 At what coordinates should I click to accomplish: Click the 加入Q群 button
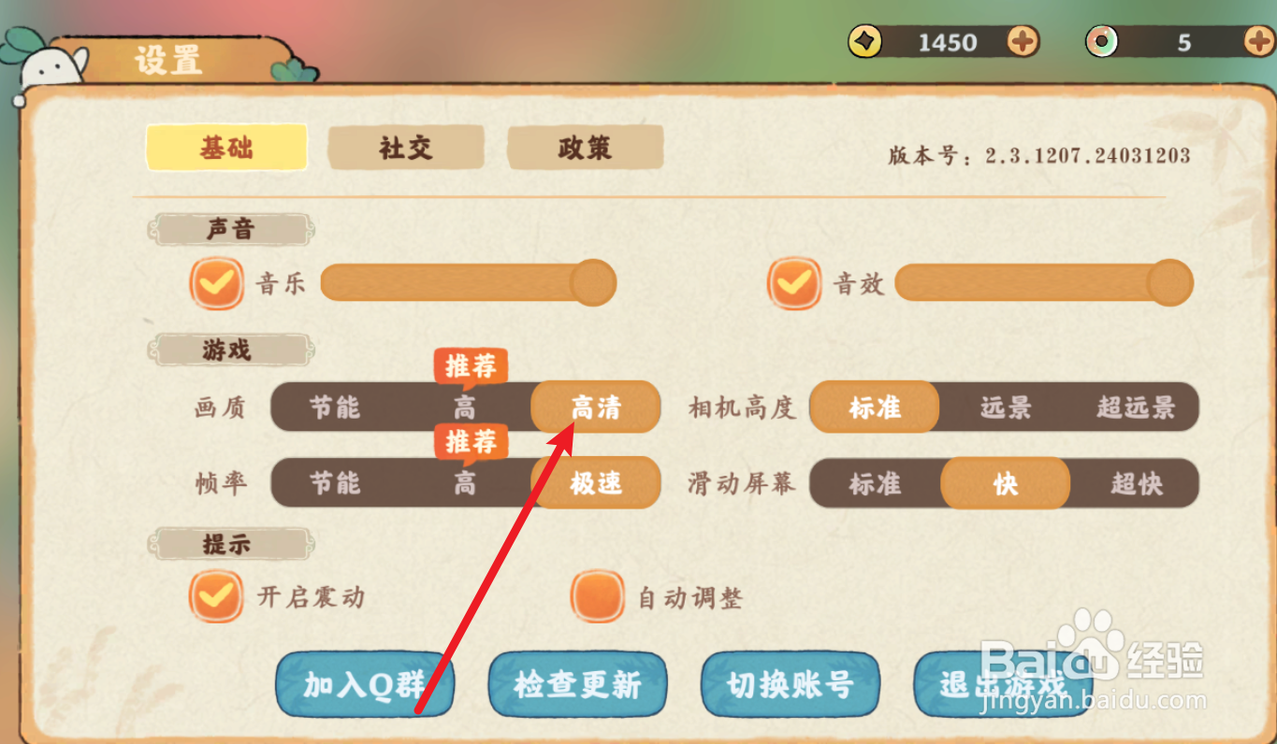pos(365,684)
